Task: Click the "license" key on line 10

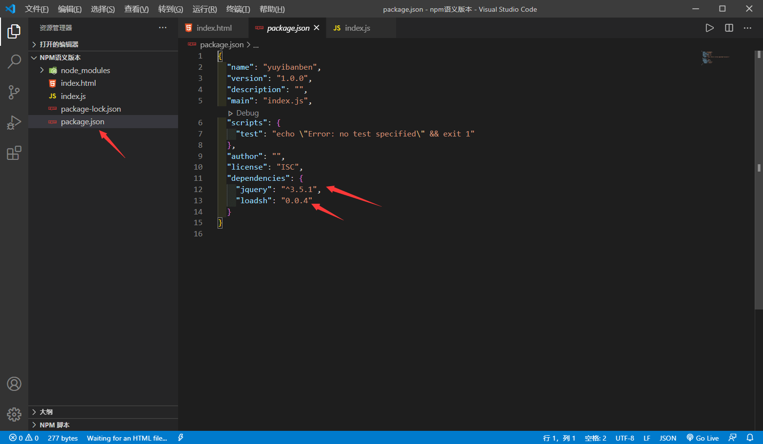Action: point(247,167)
